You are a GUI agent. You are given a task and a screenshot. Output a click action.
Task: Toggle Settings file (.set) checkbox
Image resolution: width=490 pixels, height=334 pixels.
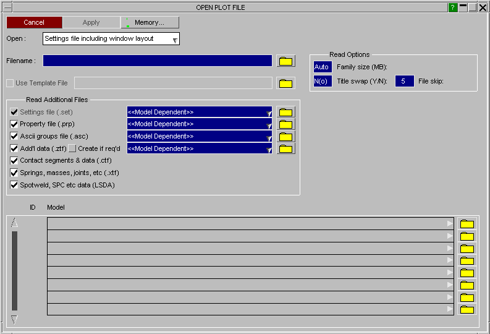point(14,112)
